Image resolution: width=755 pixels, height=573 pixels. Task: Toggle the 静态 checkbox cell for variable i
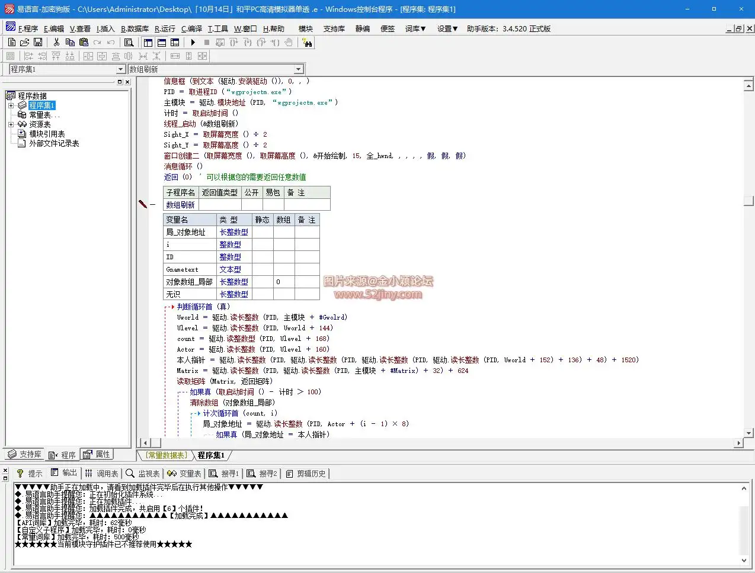pyautogui.click(x=262, y=244)
